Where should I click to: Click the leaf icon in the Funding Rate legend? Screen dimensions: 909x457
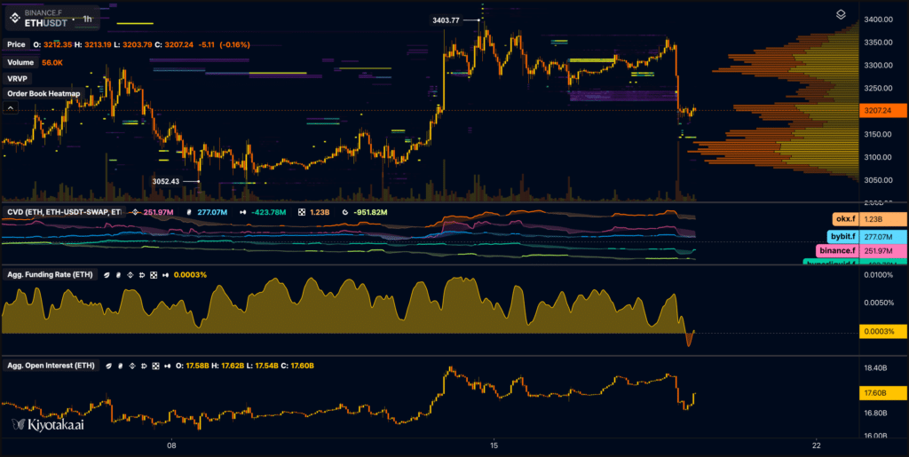click(107, 274)
